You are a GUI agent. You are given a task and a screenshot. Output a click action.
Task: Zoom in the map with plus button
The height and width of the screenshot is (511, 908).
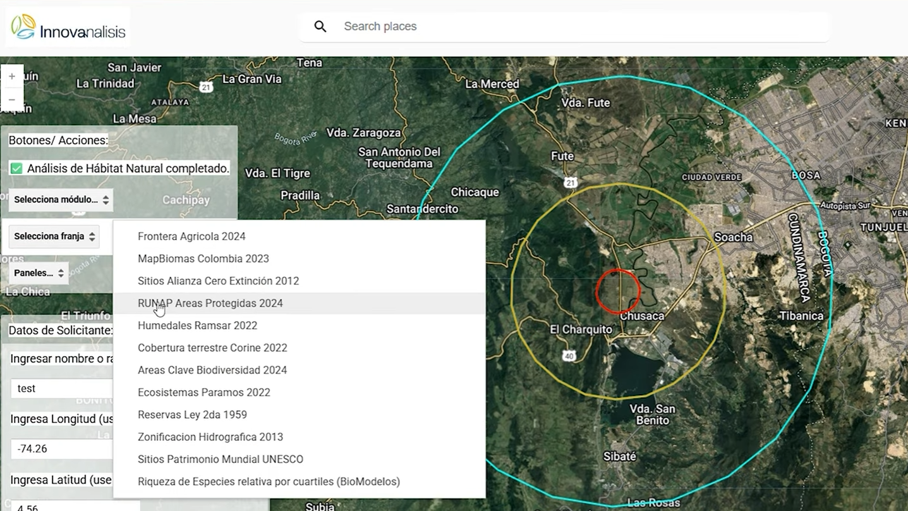coord(12,77)
